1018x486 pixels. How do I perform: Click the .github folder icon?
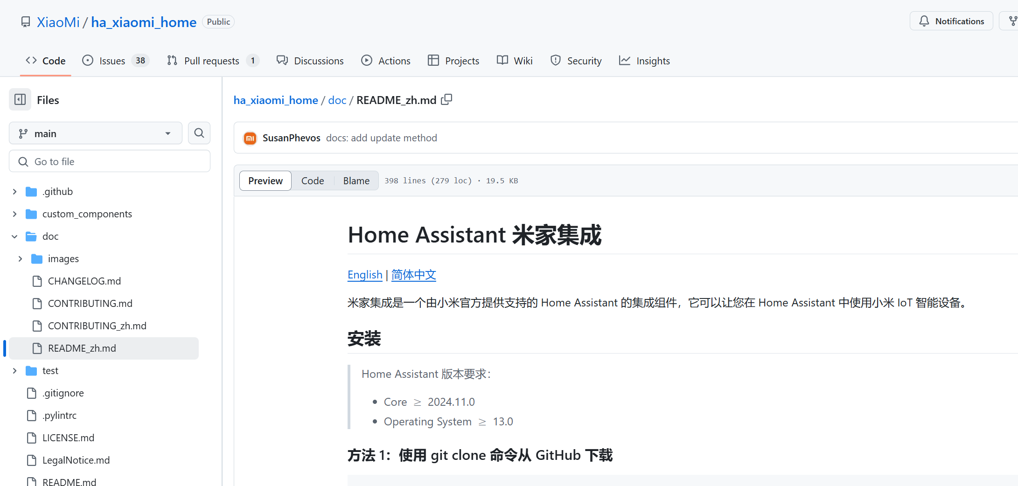31,192
